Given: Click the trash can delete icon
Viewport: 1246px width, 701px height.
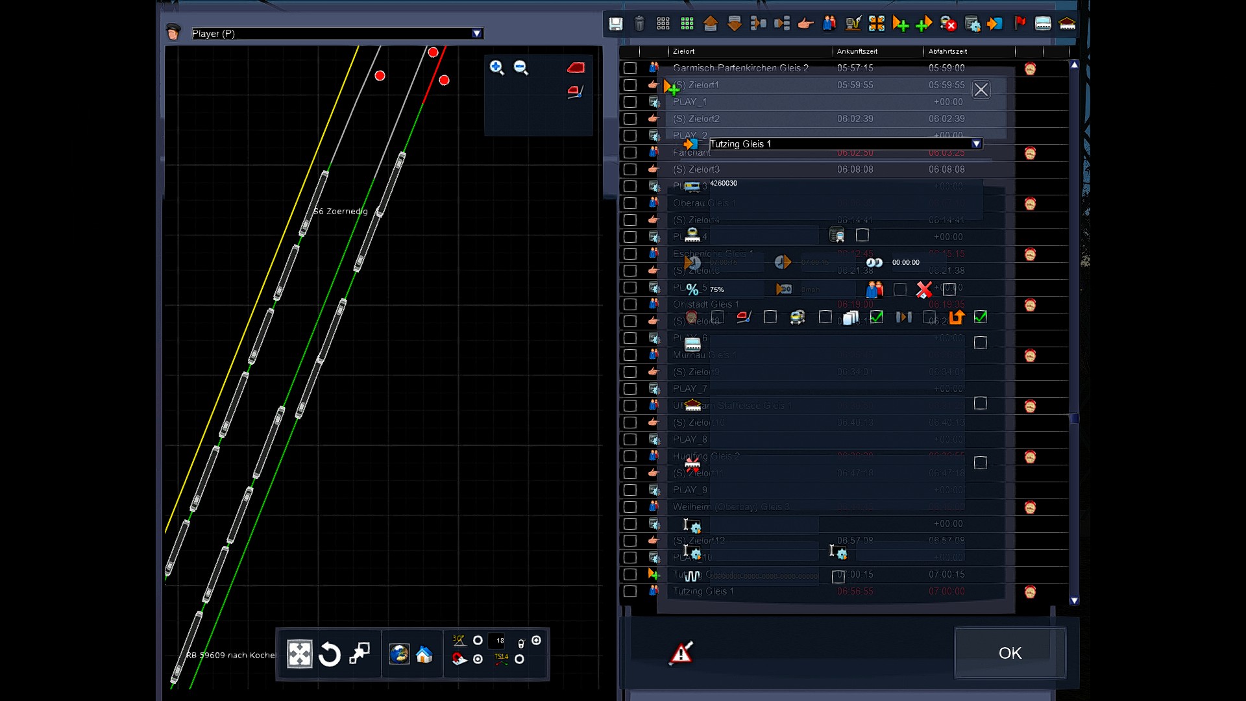Looking at the screenshot, I should click(639, 24).
